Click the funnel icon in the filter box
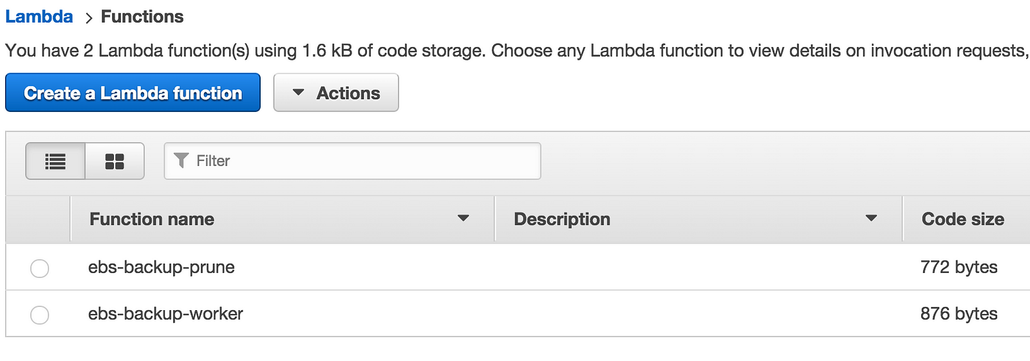Viewport: 1030px width, 361px height. tap(182, 160)
